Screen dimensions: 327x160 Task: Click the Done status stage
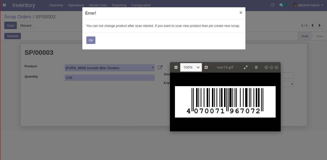(320, 36)
